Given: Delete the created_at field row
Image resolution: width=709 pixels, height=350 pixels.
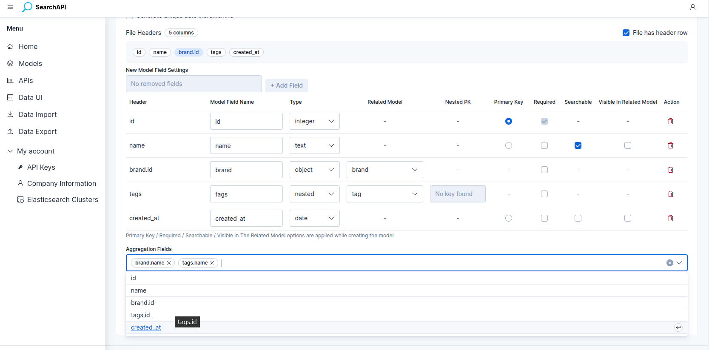Looking at the screenshot, I should (x=671, y=218).
